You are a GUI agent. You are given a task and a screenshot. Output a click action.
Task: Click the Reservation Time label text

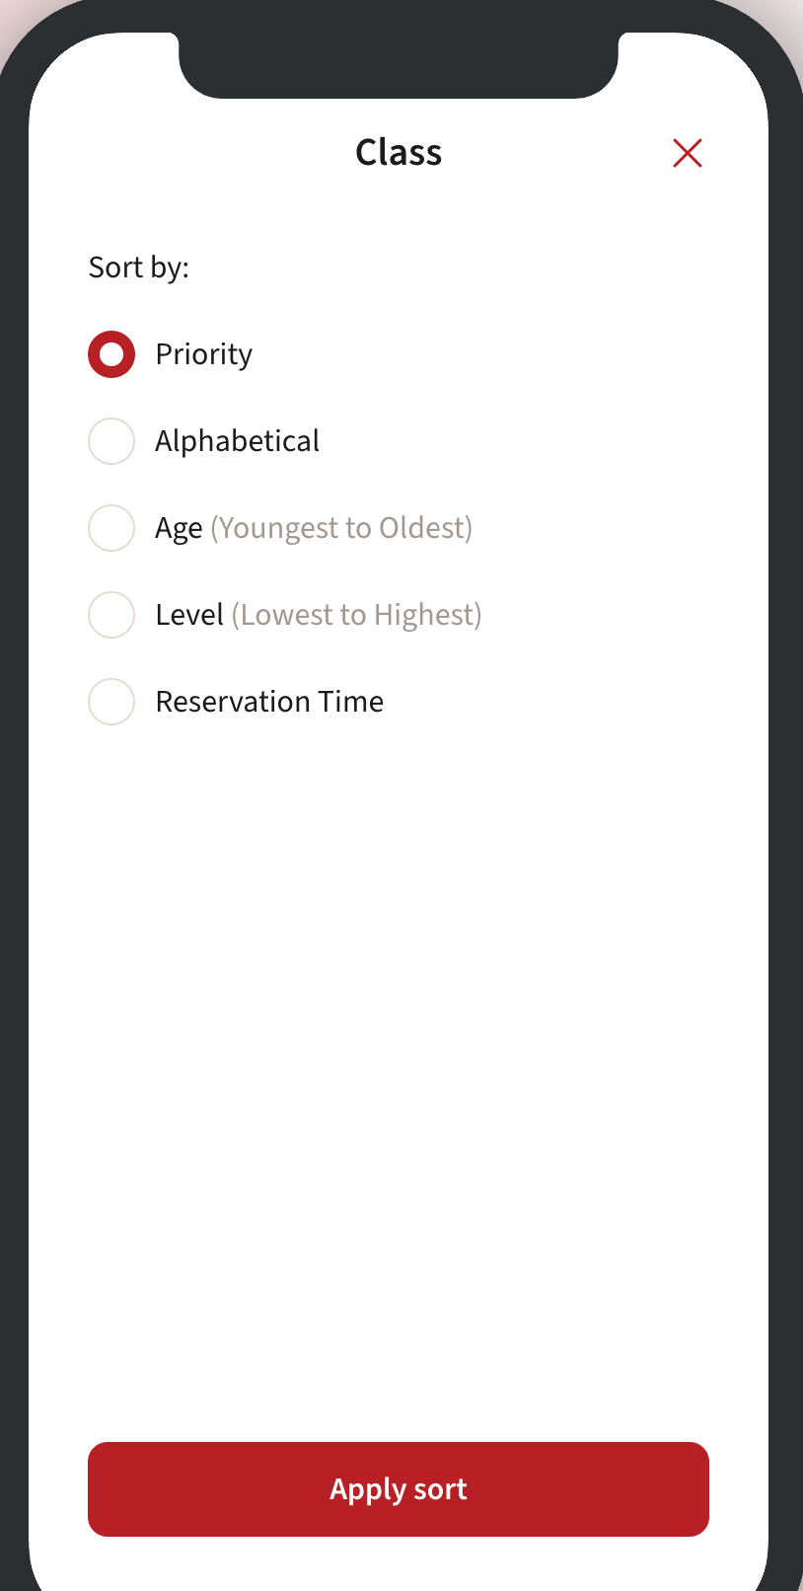coord(269,702)
